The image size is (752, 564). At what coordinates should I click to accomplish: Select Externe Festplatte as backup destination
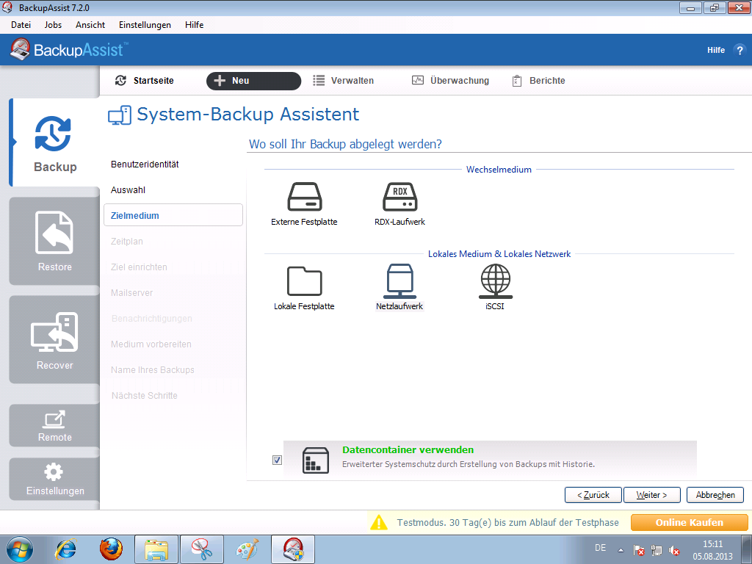304,198
